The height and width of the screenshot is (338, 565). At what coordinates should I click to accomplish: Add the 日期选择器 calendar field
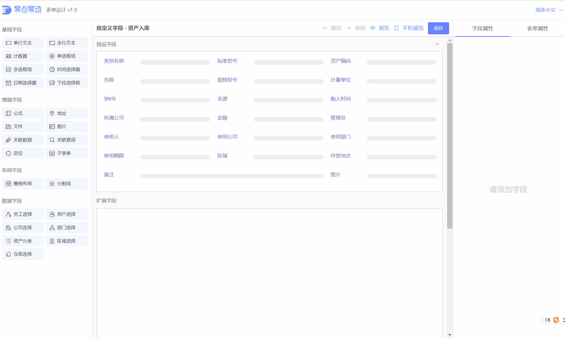pyautogui.click(x=23, y=83)
